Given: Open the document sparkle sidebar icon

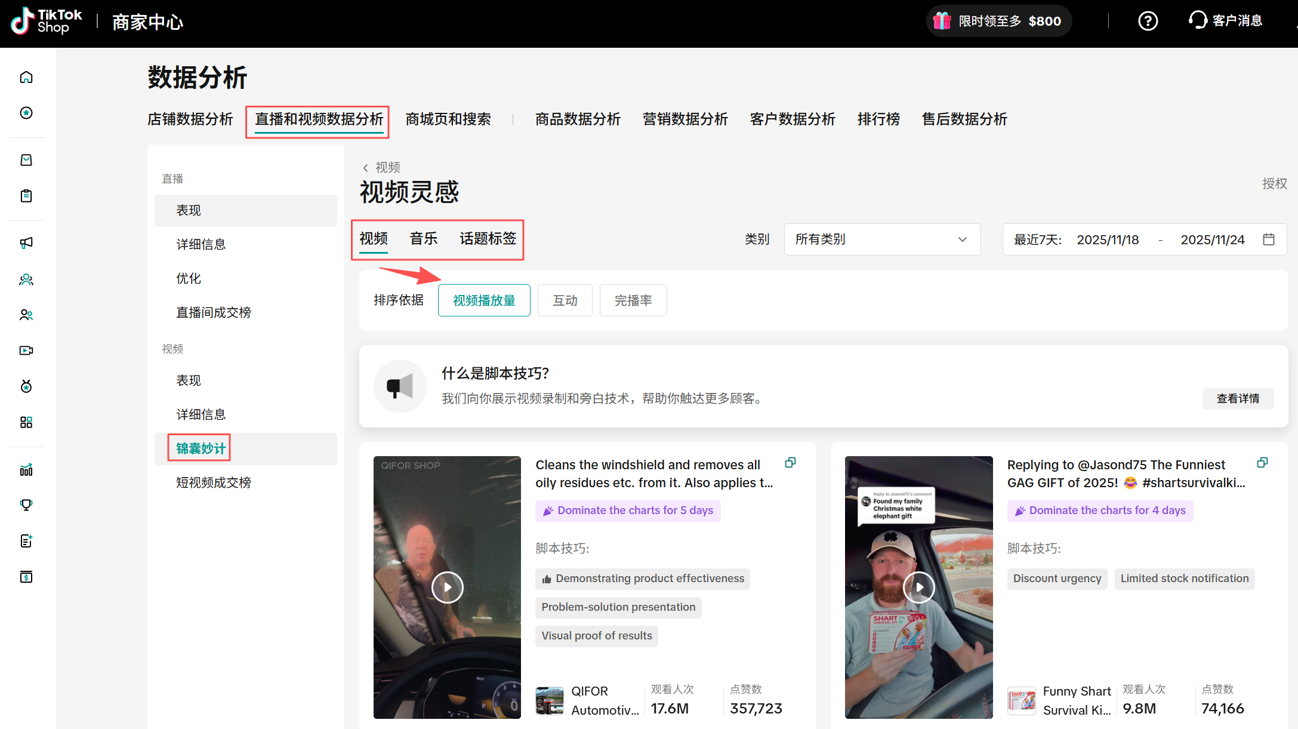Looking at the screenshot, I should point(26,541).
